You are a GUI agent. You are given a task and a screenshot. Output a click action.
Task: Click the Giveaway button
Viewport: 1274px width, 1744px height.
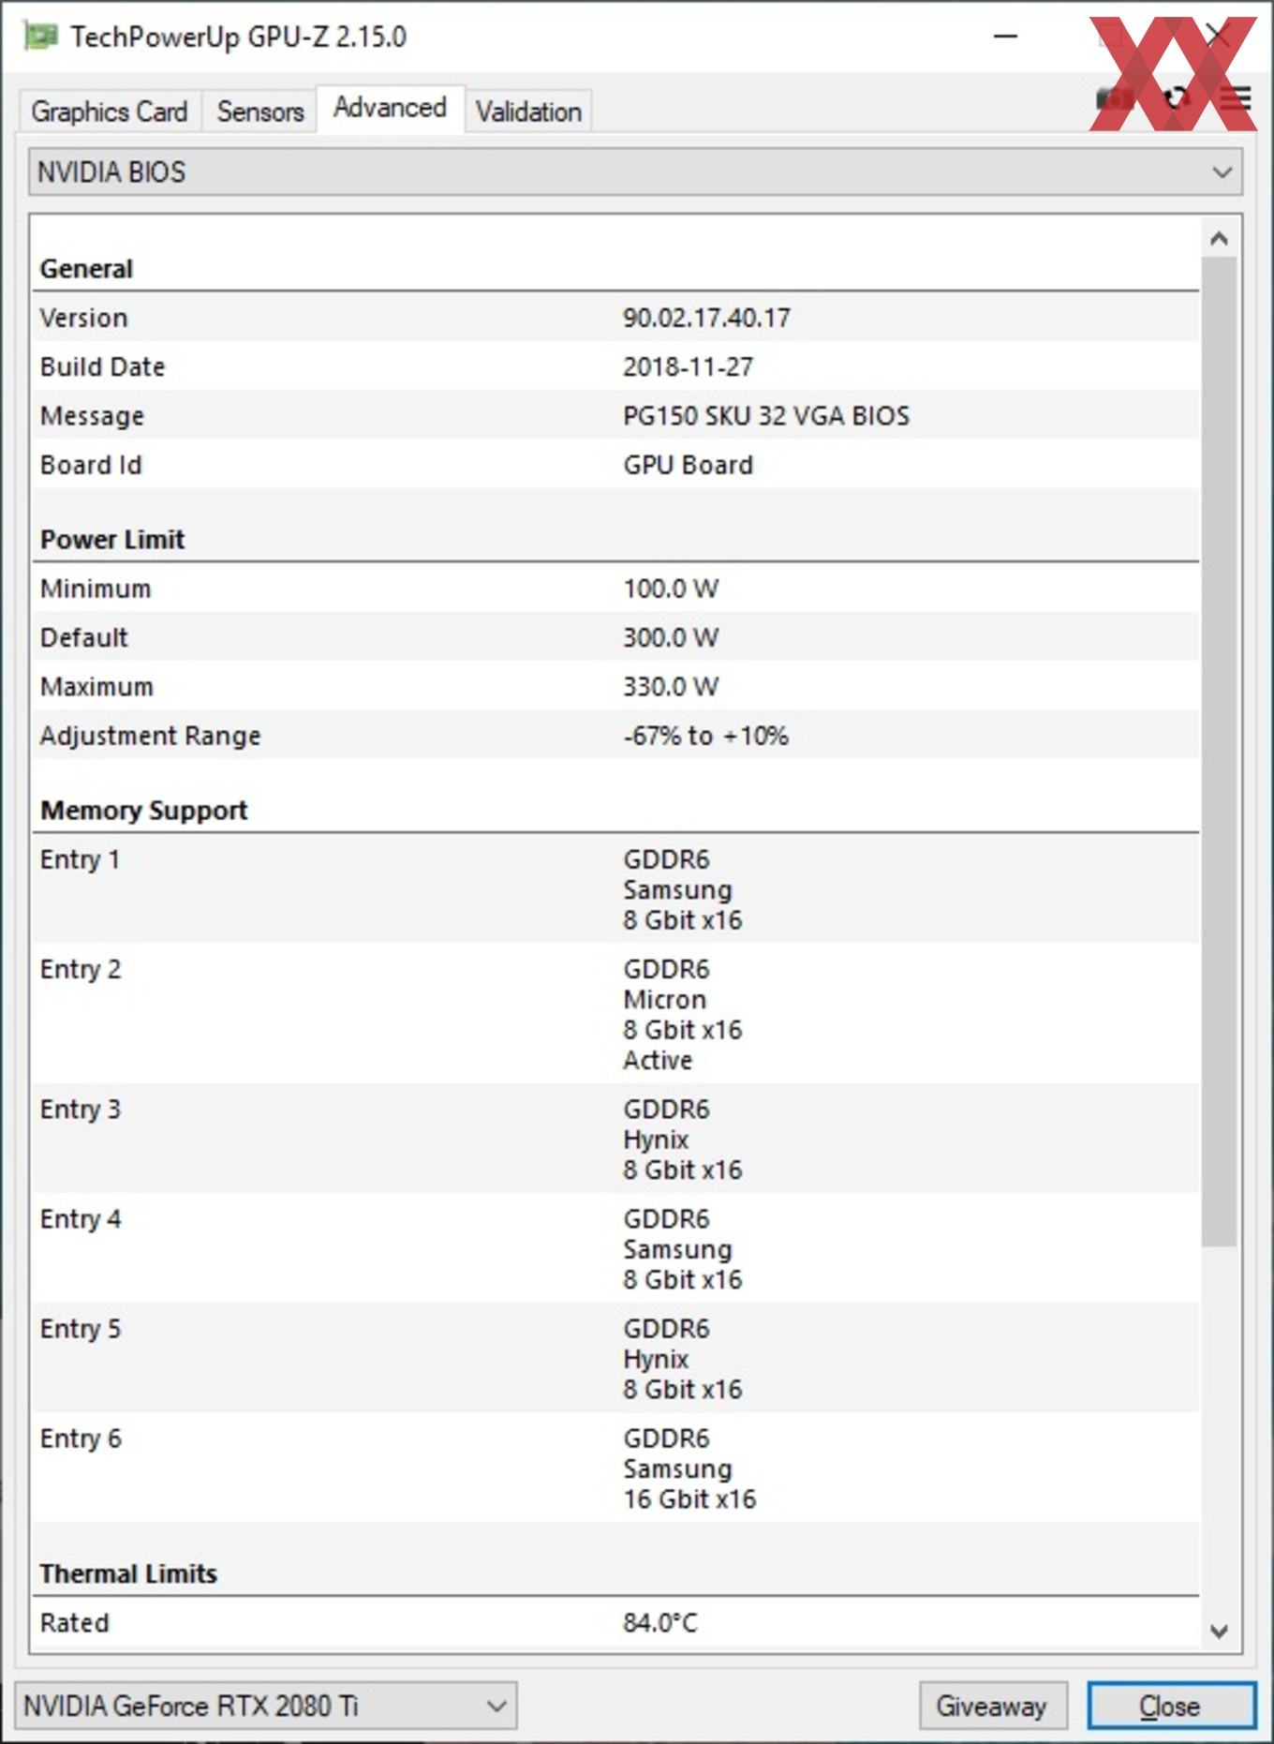(x=991, y=1706)
